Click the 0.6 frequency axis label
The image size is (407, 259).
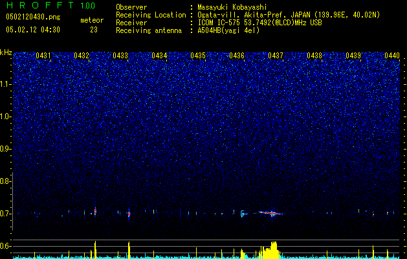tap(5, 246)
